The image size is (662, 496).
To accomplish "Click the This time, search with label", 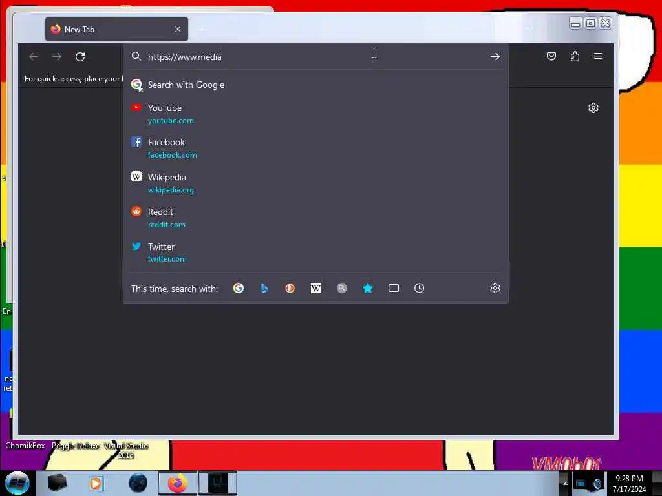I will click(x=175, y=289).
